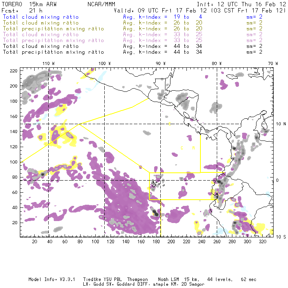Image resolution: width=288 pixels, height=288 pixels.
Task: Click the "70 W" longitude label
Action: [x=273, y=63]
